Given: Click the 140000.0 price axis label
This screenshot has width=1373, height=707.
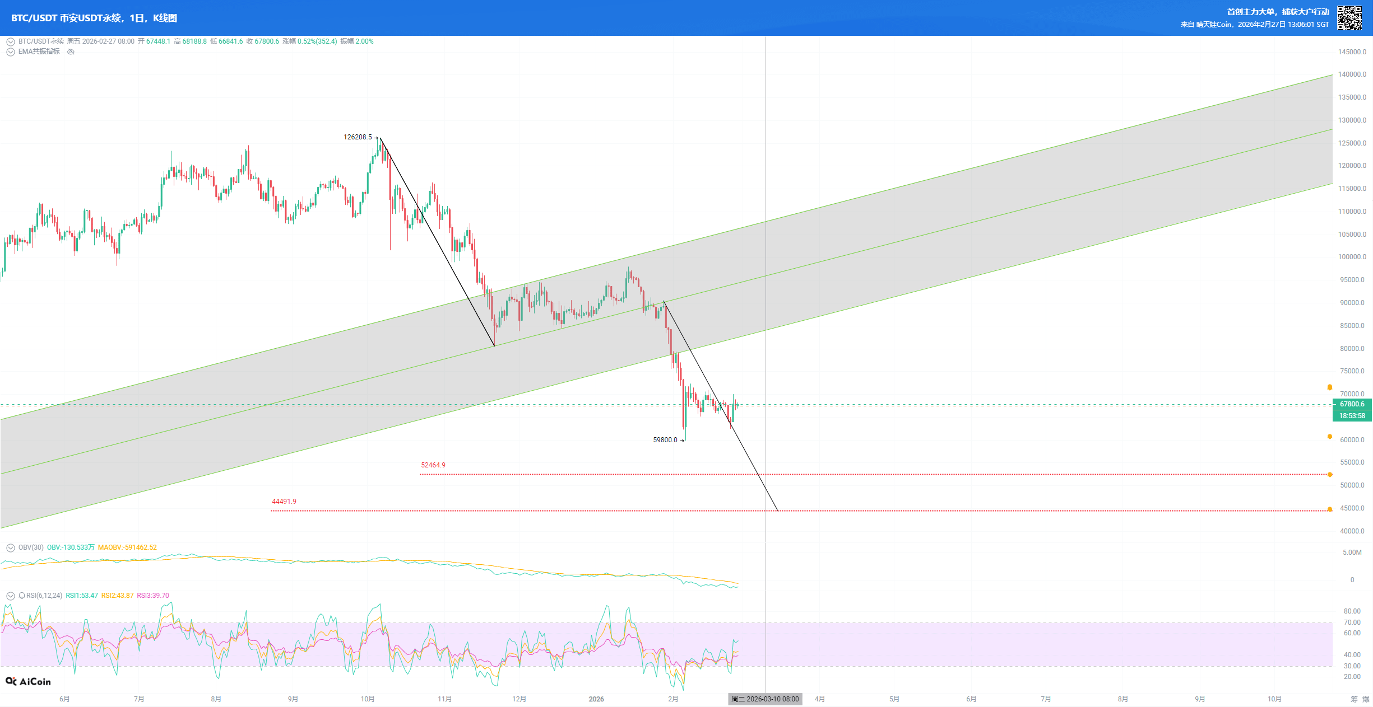Looking at the screenshot, I should pyautogui.click(x=1352, y=74).
